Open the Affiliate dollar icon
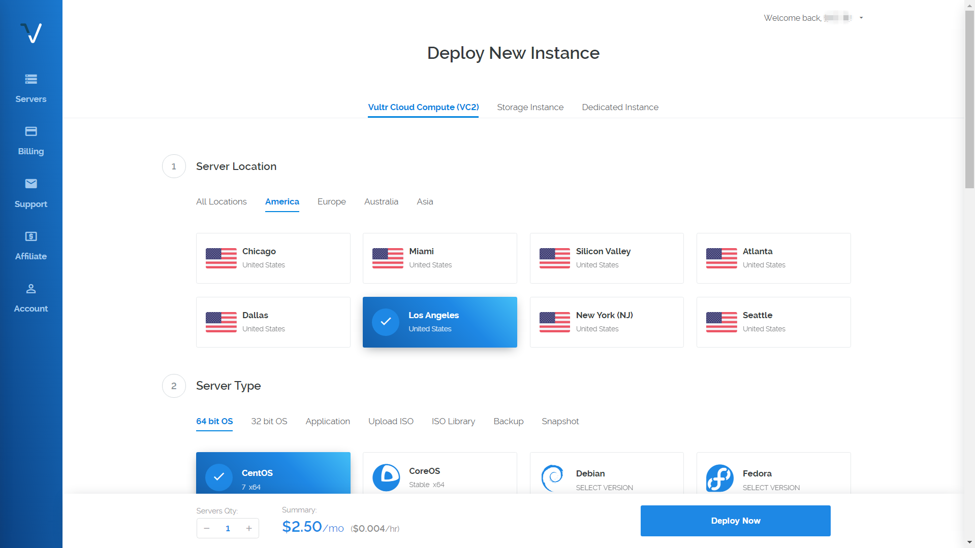975x548 pixels. tap(31, 236)
